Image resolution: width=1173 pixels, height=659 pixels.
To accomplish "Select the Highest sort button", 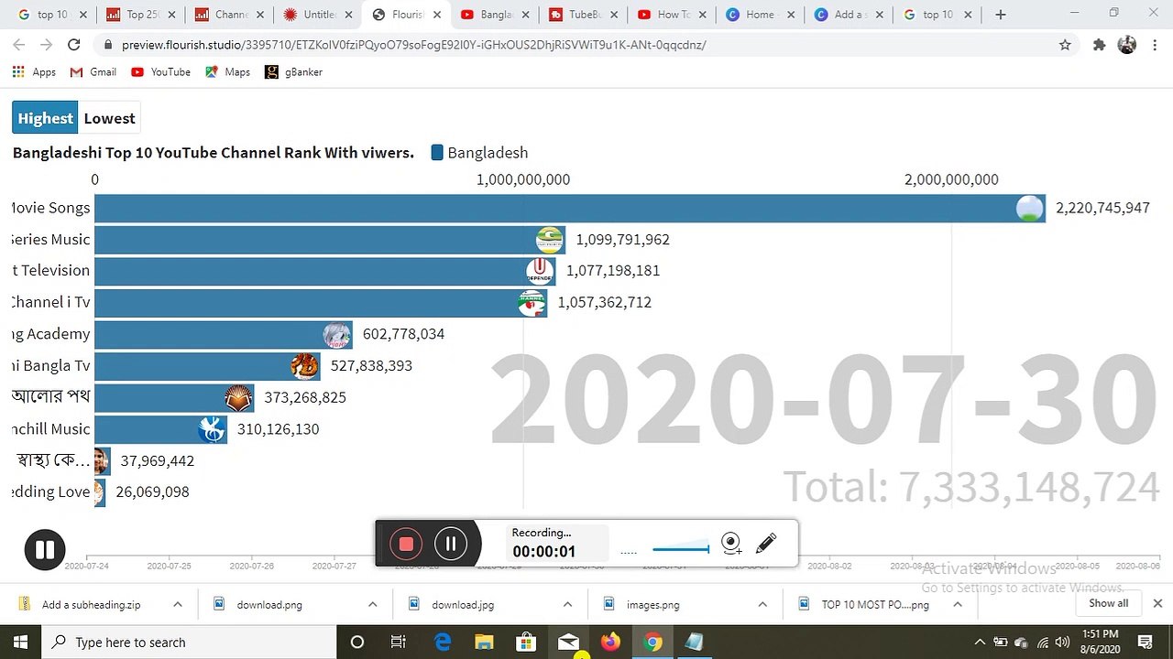I will click(x=45, y=118).
